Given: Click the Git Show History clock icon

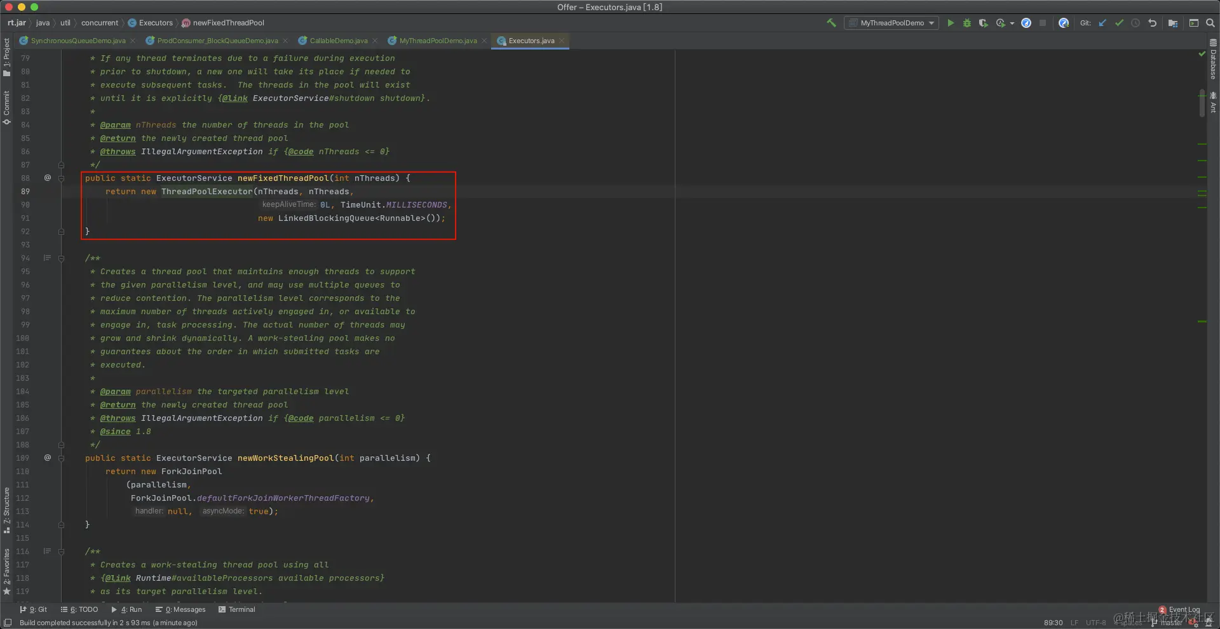Looking at the screenshot, I should tap(1135, 23).
